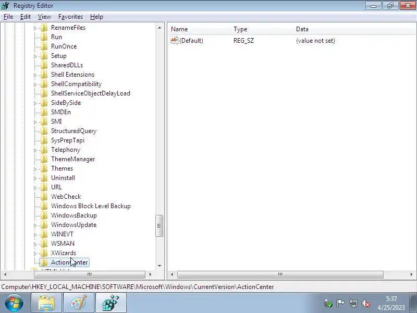This screenshot has height=313, width=417.
Task: Click the safely remove hardware tray icon
Action: point(328,303)
